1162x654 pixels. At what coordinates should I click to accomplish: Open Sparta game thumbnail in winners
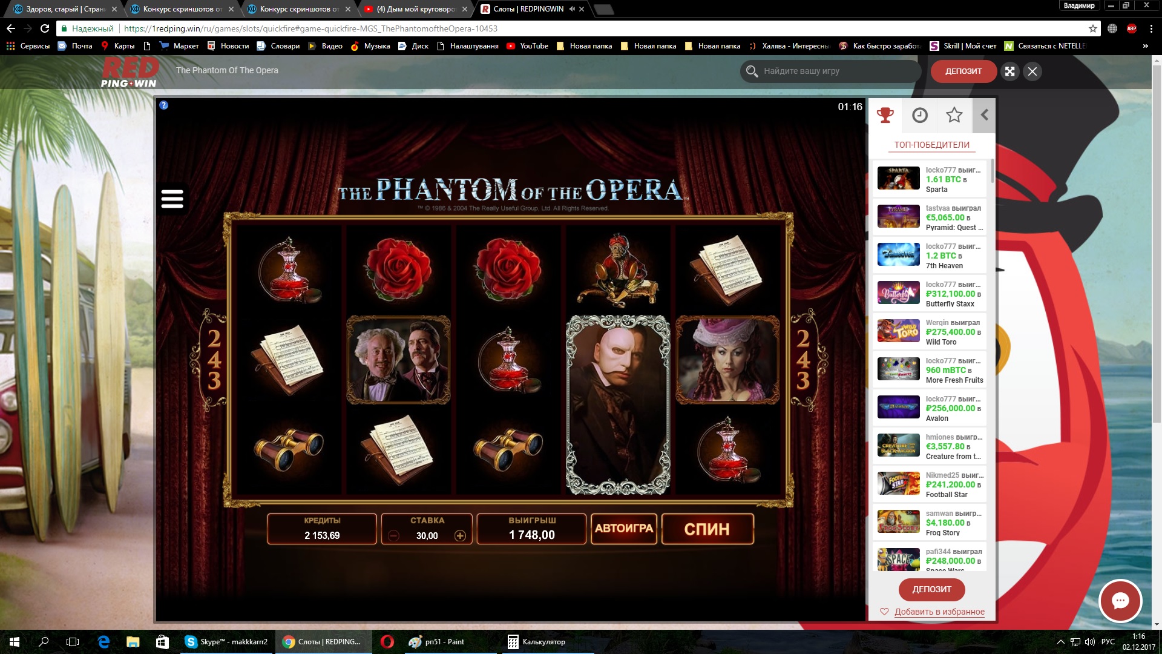(898, 179)
